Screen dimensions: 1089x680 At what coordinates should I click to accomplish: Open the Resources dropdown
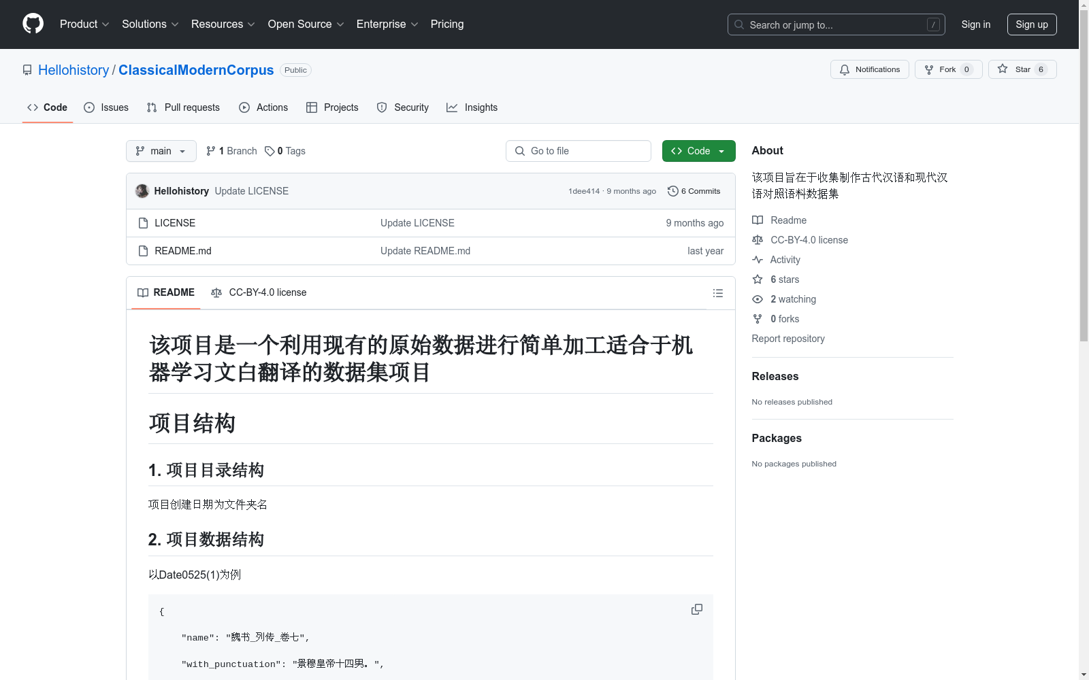click(x=223, y=24)
